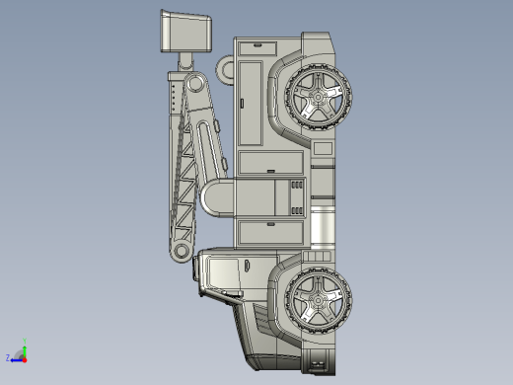The image size is (513, 385).
Task: Select the lower wheel's center hub
Action: click(x=318, y=300)
